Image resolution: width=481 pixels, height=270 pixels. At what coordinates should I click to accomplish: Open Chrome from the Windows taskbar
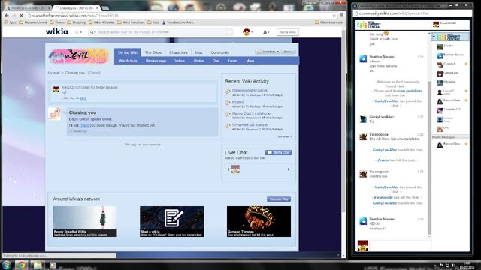coord(21,265)
